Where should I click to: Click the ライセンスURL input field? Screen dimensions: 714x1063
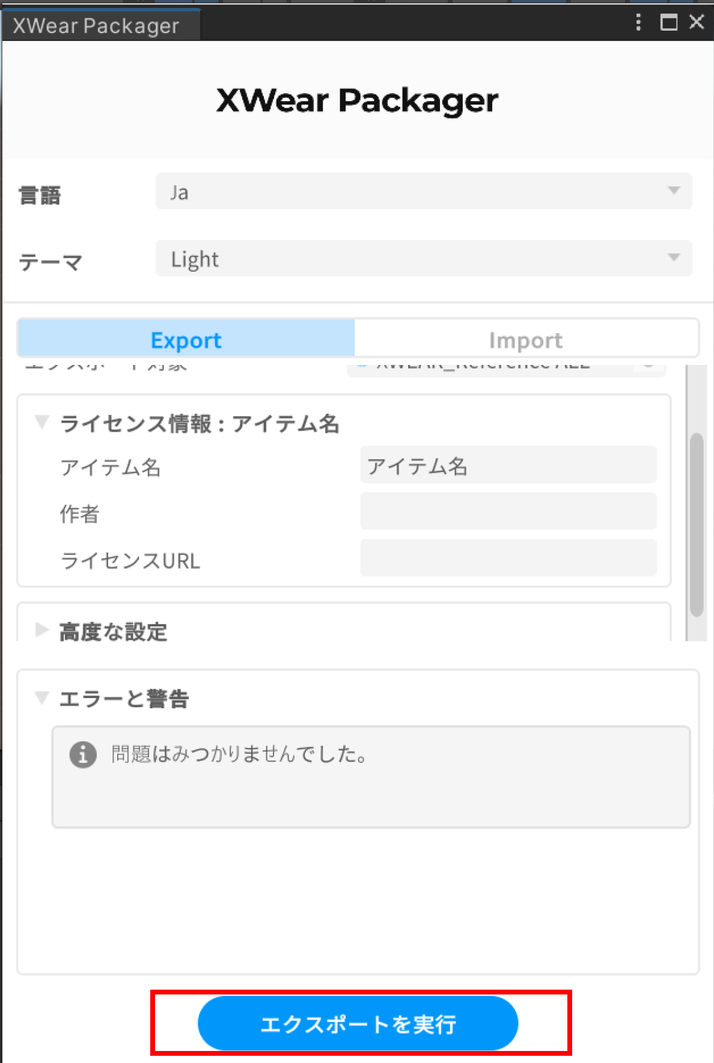point(508,558)
